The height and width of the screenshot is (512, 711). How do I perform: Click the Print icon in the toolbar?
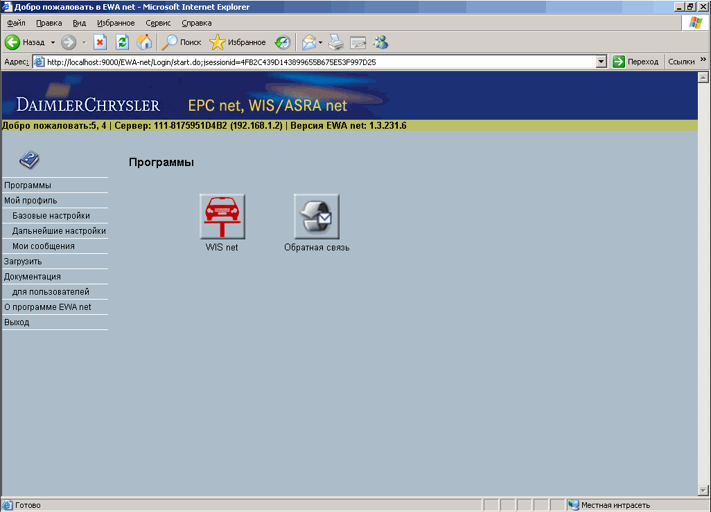[336, 42]
